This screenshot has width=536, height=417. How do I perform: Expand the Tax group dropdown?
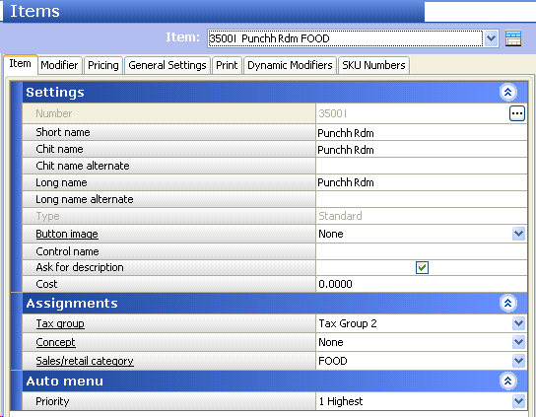pyautogui.click(x=518, y=323)
